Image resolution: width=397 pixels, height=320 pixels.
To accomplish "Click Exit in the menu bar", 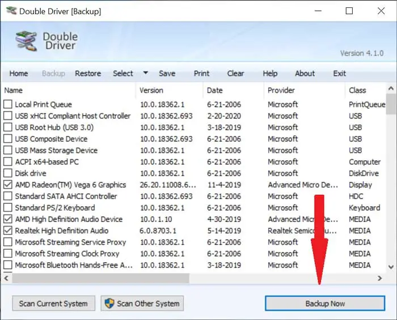I will [x=339, y=73].
